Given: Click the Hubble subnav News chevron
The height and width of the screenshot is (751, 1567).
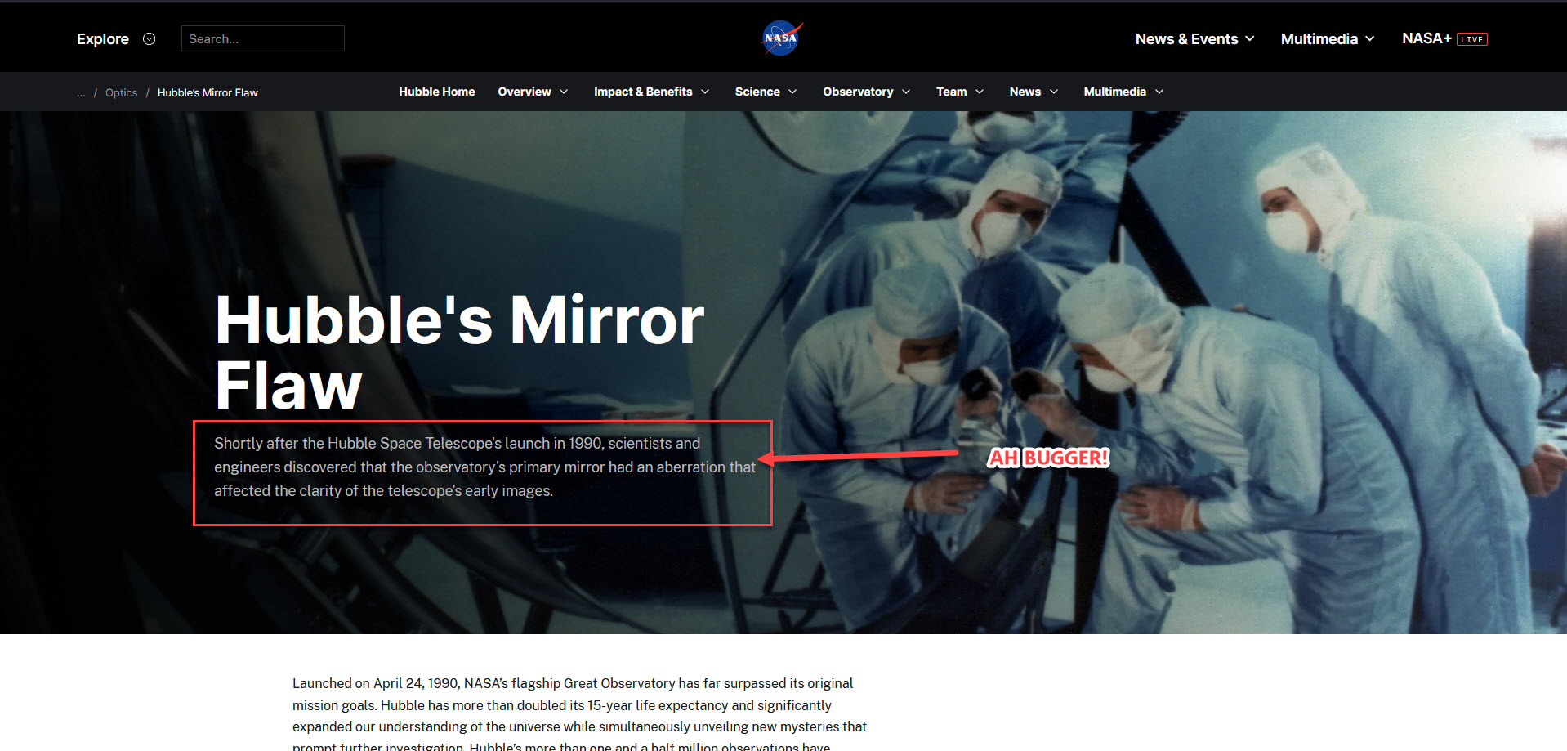Looking at the screenshot, I should (1054, 92).
